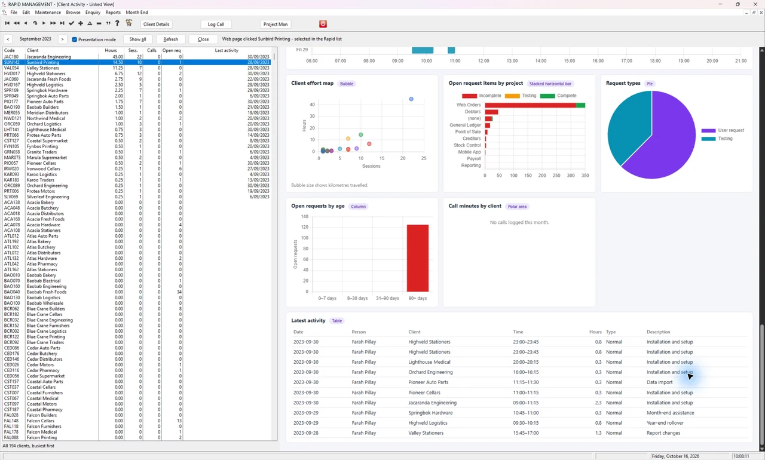Click the mascot figure toolbar icon
The image size is (765, 460).
click(128, 23)
